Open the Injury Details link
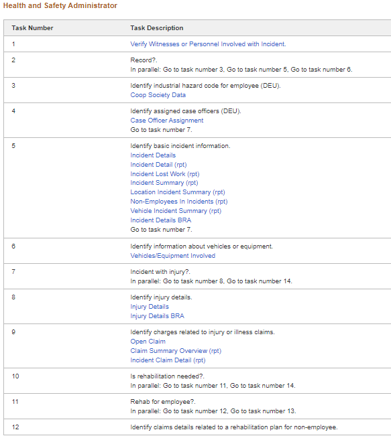The image size is (391, 438). coord(150,307)
